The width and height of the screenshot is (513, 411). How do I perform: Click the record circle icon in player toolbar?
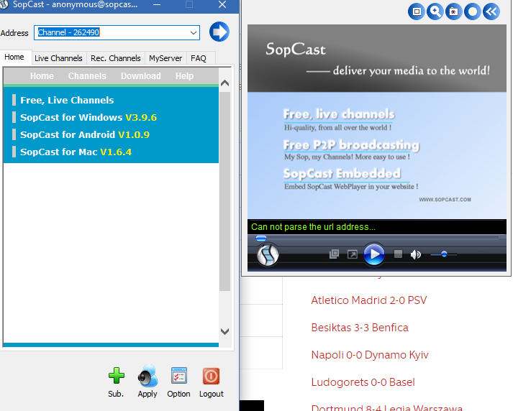click(x=473, y=11)
